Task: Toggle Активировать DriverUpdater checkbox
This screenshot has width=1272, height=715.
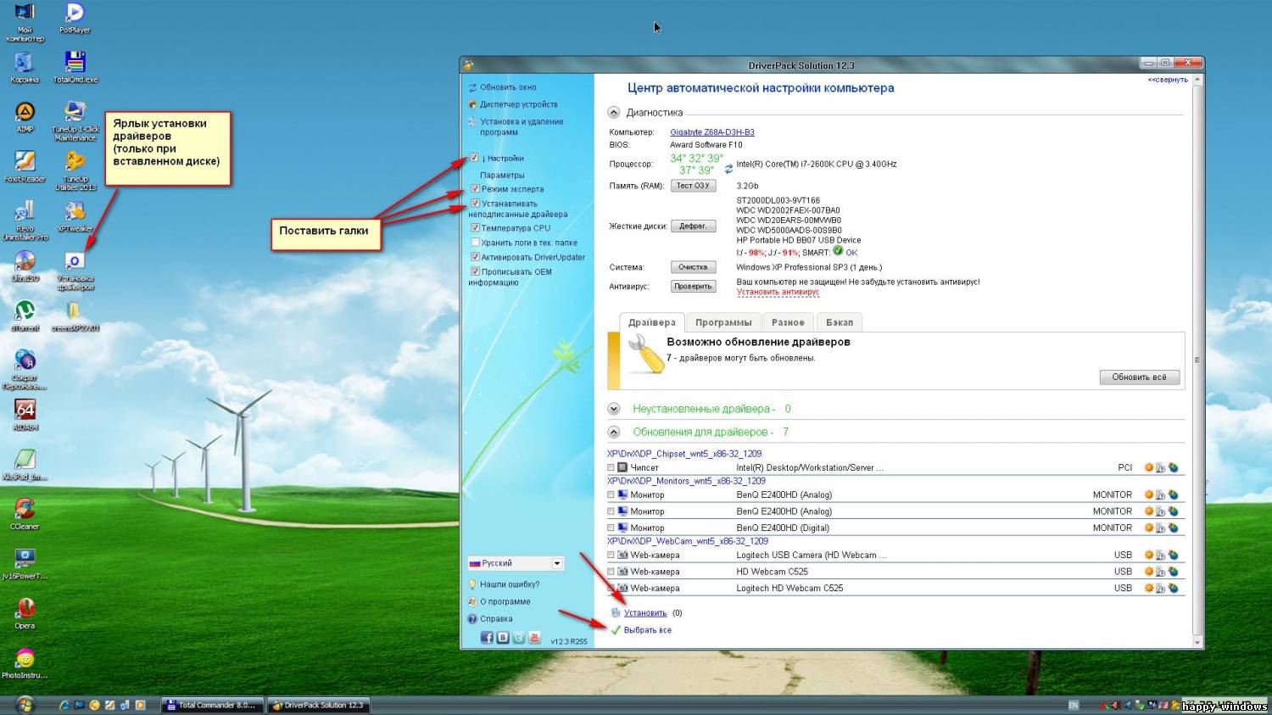Action: click(476, 257)
